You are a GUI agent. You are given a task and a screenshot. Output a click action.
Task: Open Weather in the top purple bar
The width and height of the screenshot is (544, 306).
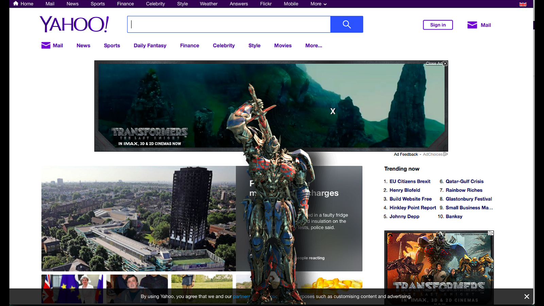pos(209,4)
